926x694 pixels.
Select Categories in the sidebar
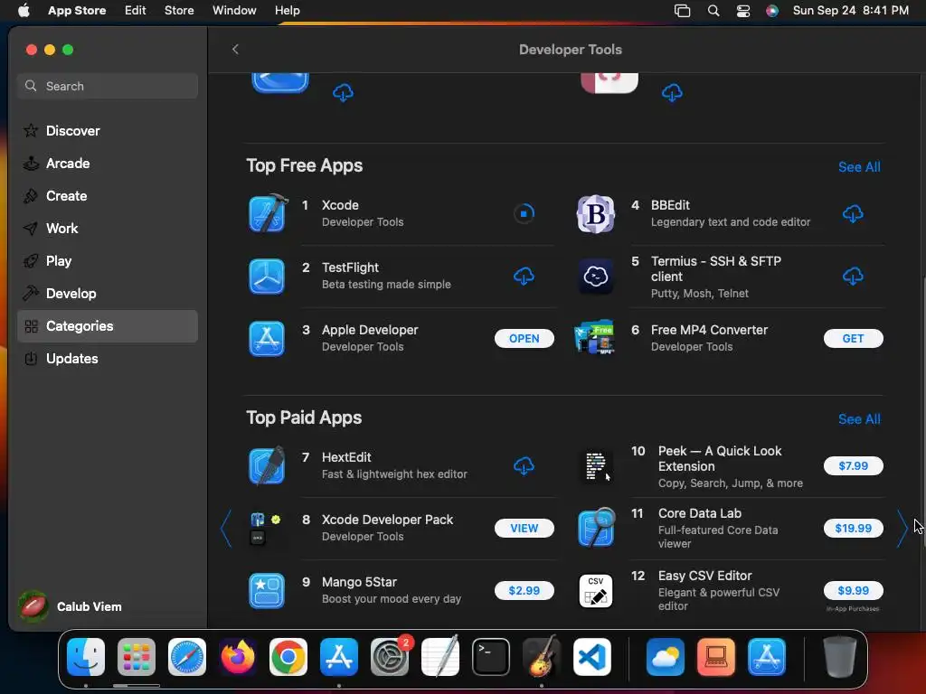pos(108,326)
